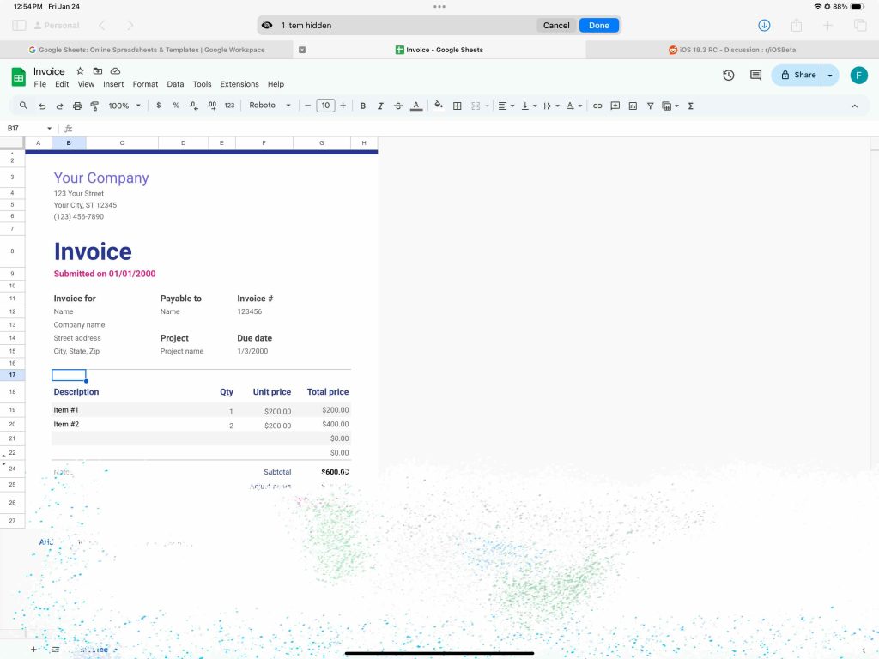Viewport: 879px width, 659px height.
Task: Click the font size input field
Action: click(325, 106)
